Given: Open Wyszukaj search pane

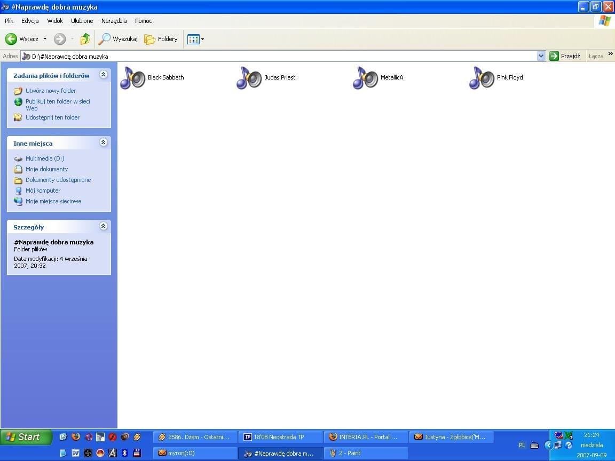Looking at the screenshot, I should 117,39.
